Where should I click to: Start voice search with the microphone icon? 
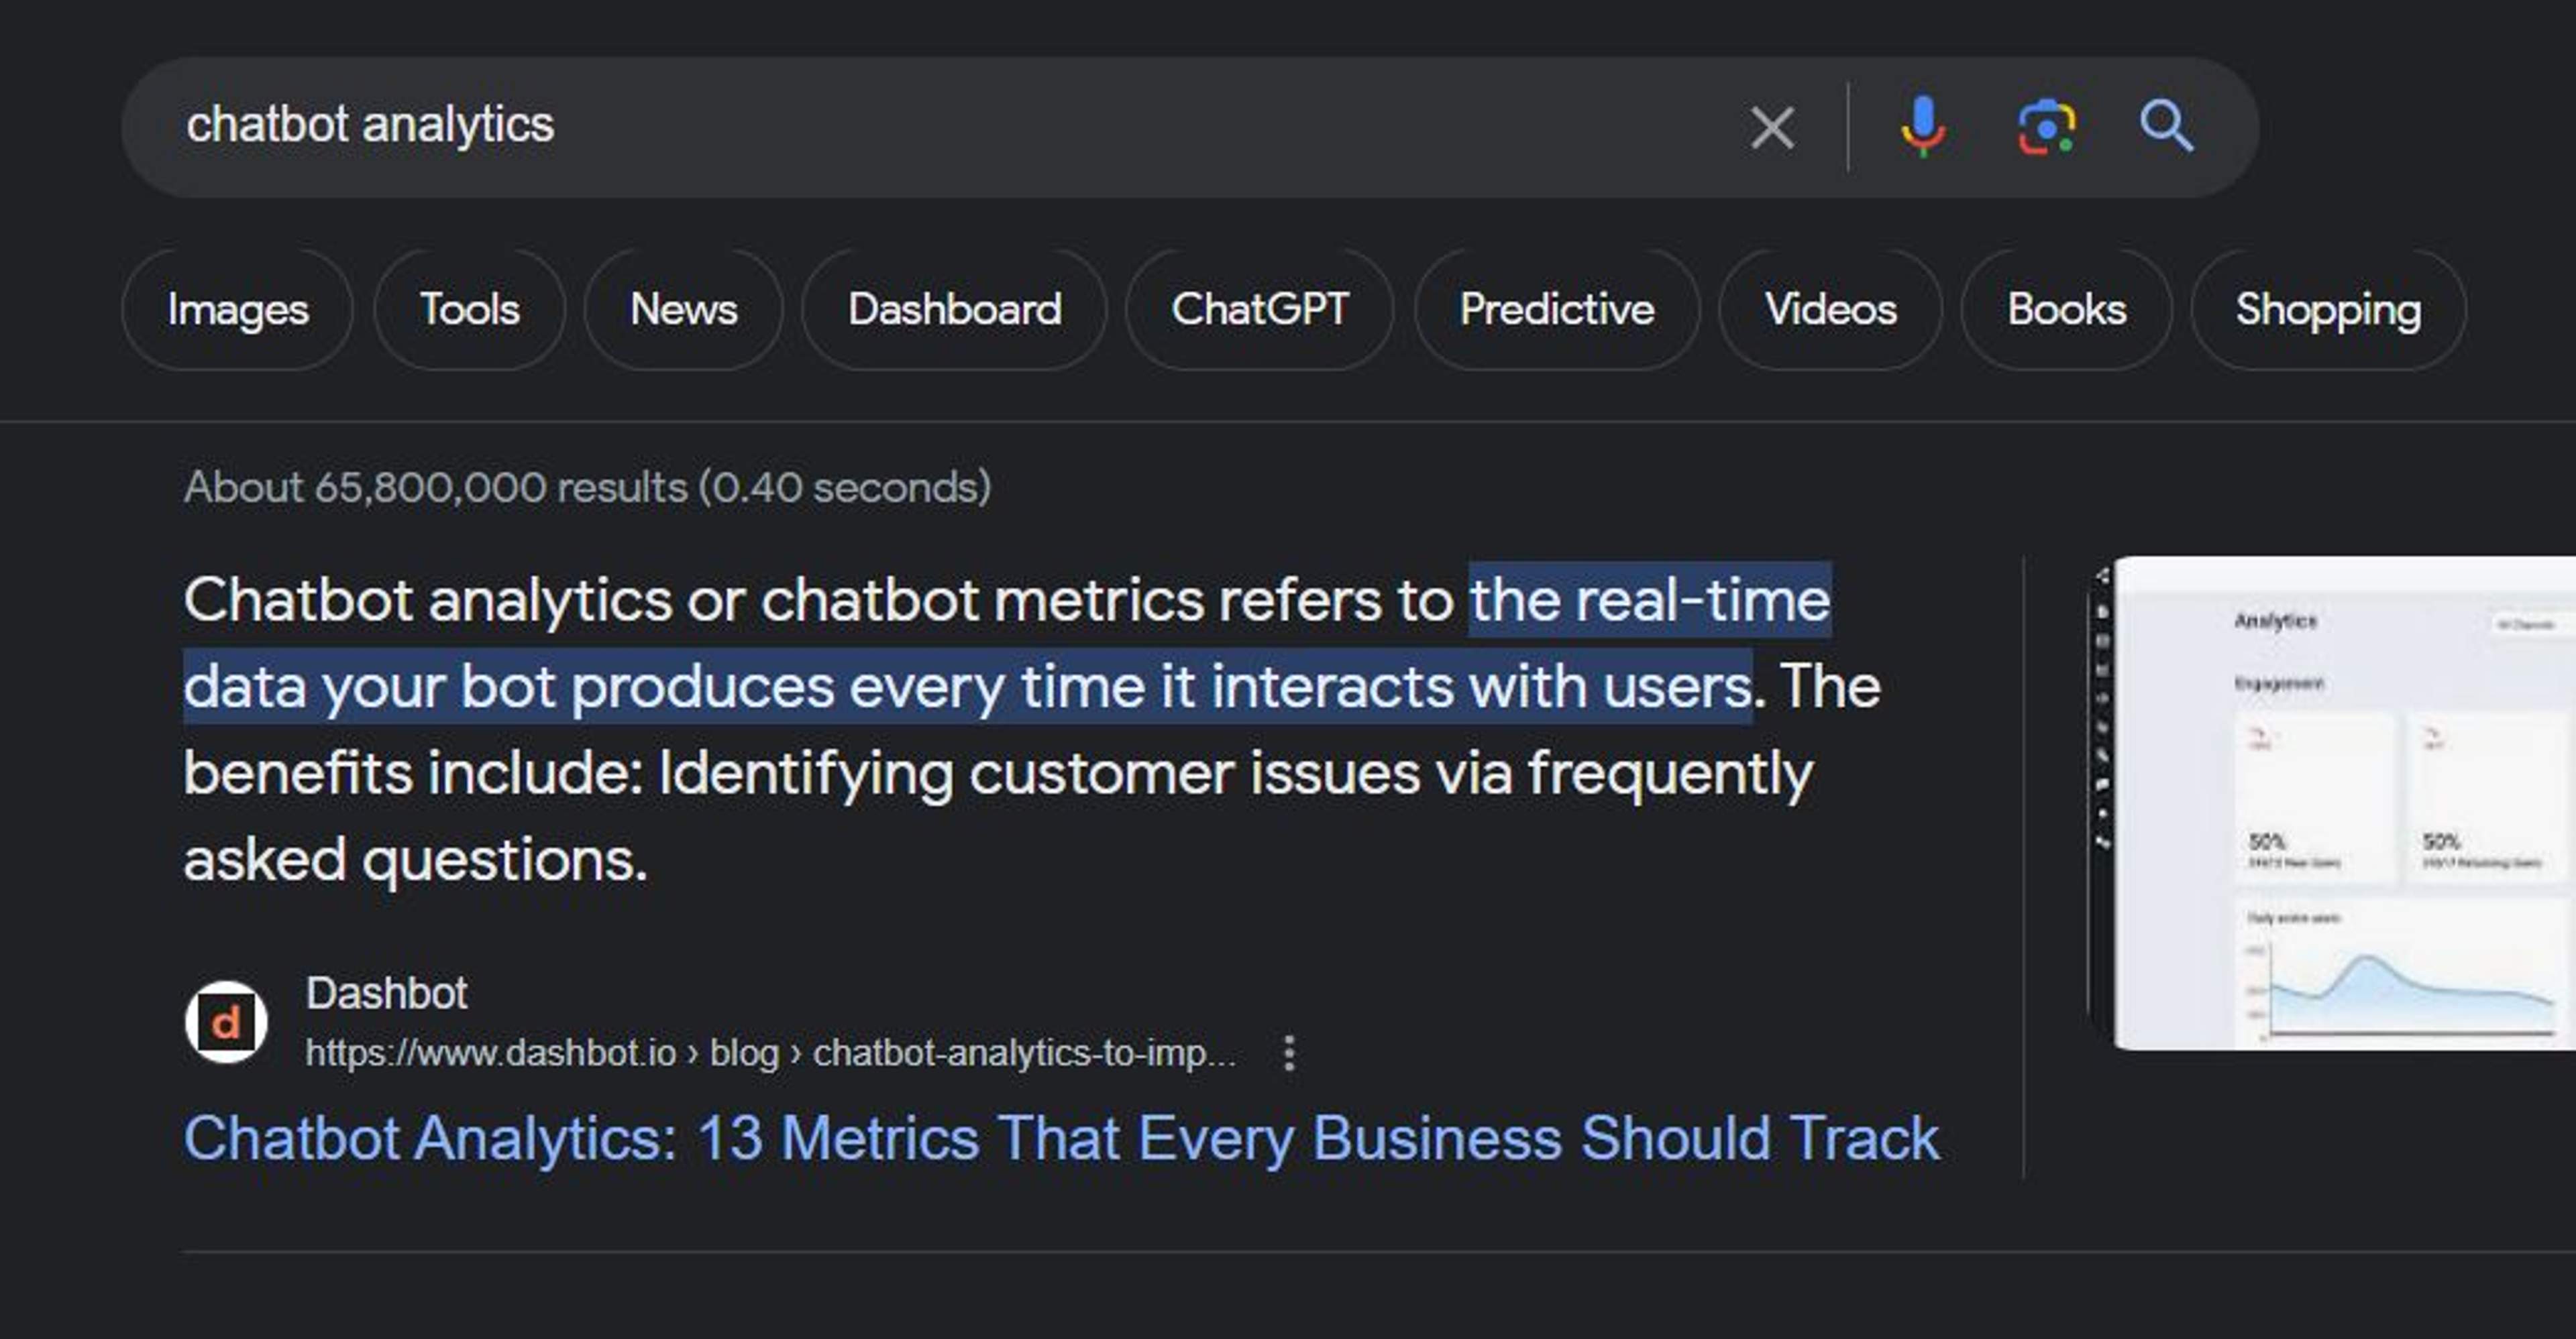tap(1922, 127)
